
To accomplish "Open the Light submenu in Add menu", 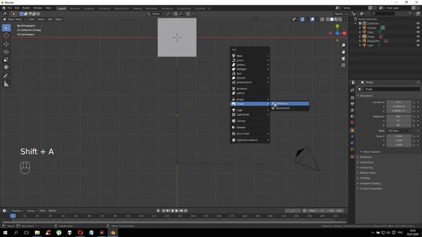I will [x=250, y=110].
